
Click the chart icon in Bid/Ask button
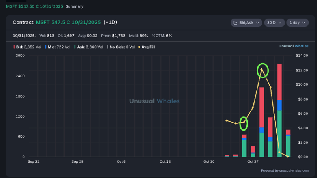pos(235,23)
